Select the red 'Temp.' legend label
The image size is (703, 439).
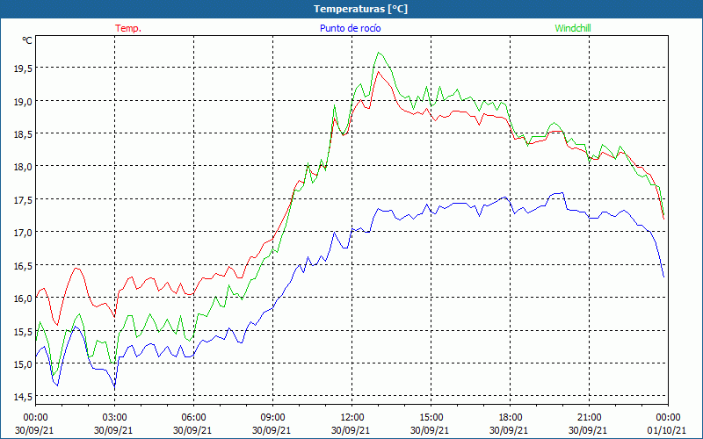pyautogui.click(x=128, y=28)
